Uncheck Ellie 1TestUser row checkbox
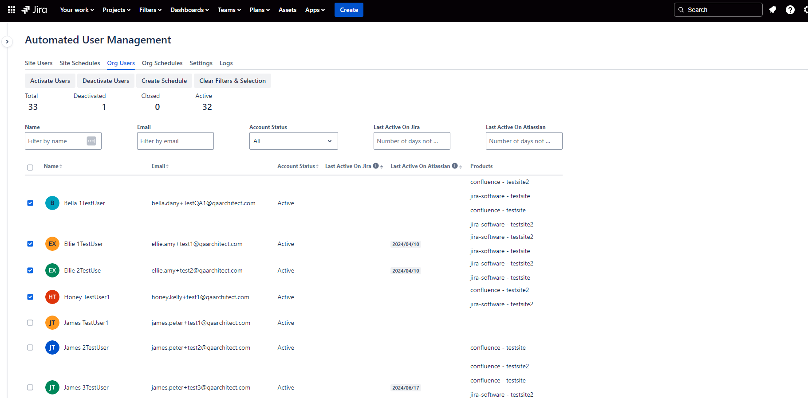The width and height of the screenshot is (808, 398). (30, 244)
